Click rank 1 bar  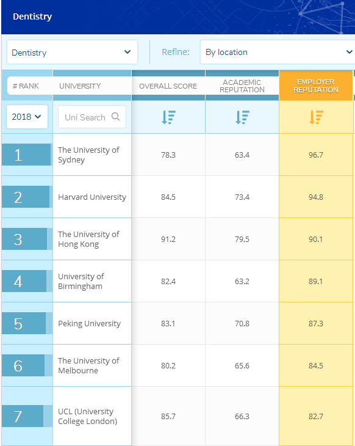pyautogui.click(x=26, y=155)
